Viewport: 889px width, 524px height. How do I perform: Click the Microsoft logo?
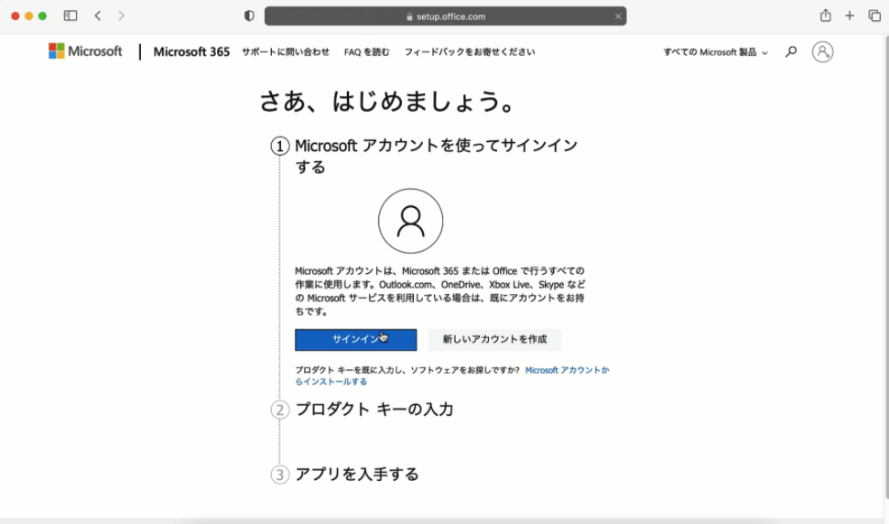coord(85,51)
